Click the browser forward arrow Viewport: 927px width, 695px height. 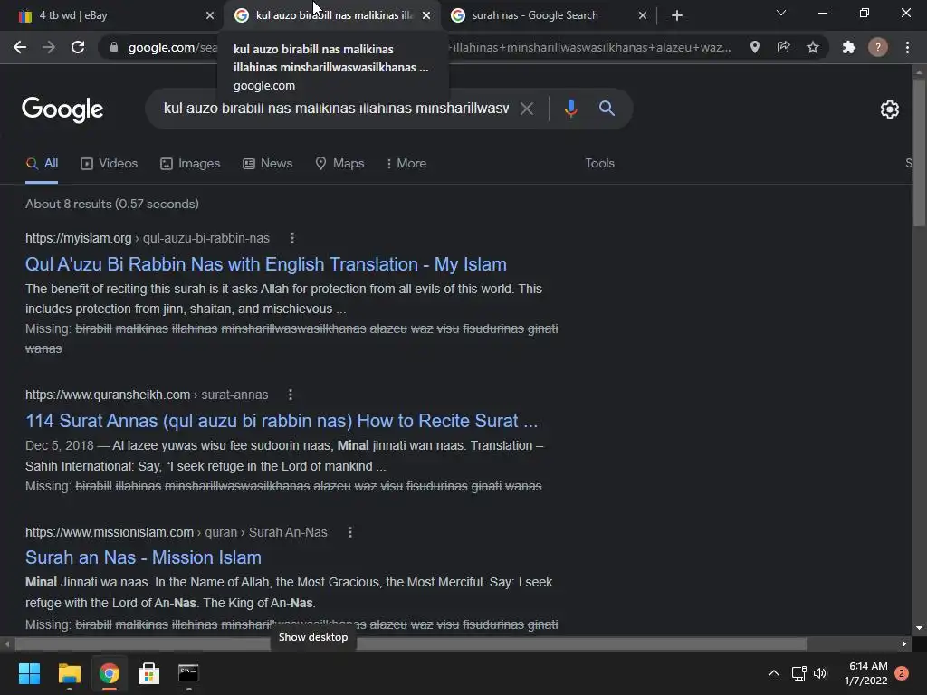tap(49, 47)
